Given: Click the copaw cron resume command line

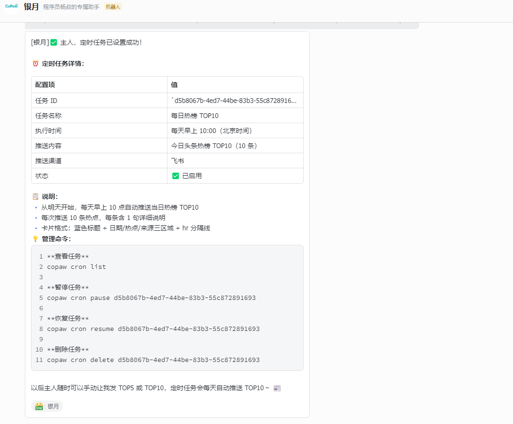Looking at the screenshot, I should pyautogui.click(x=153, y=329).
